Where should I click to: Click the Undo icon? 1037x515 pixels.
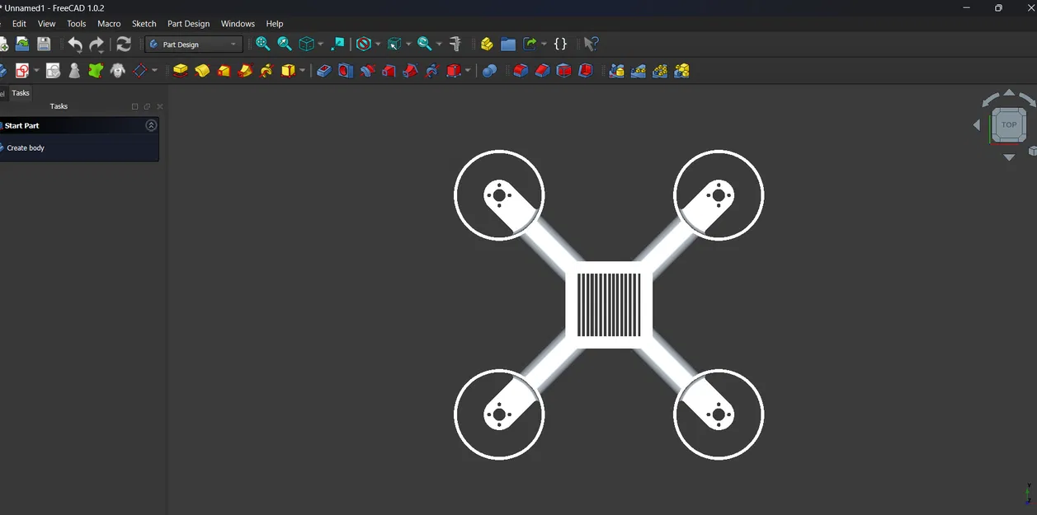pyautogui.click(x=73, y=43)
